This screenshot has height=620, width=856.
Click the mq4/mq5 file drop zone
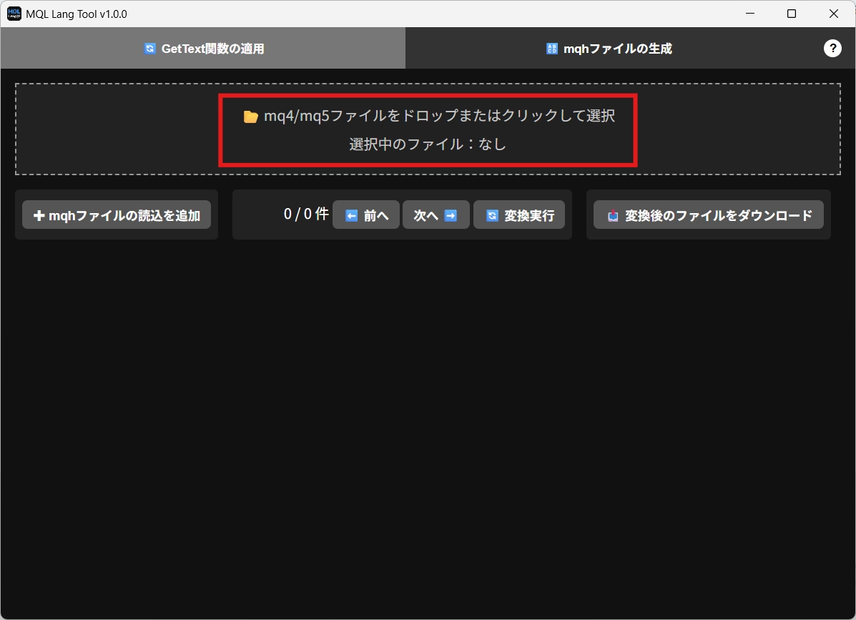point(428,129)
